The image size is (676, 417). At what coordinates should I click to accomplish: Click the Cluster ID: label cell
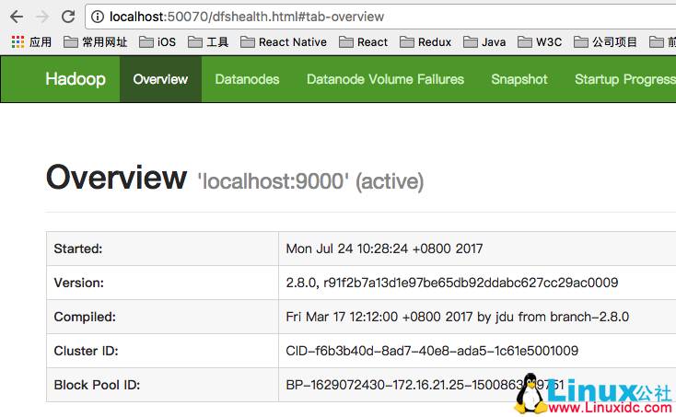[x=162, y=351]
